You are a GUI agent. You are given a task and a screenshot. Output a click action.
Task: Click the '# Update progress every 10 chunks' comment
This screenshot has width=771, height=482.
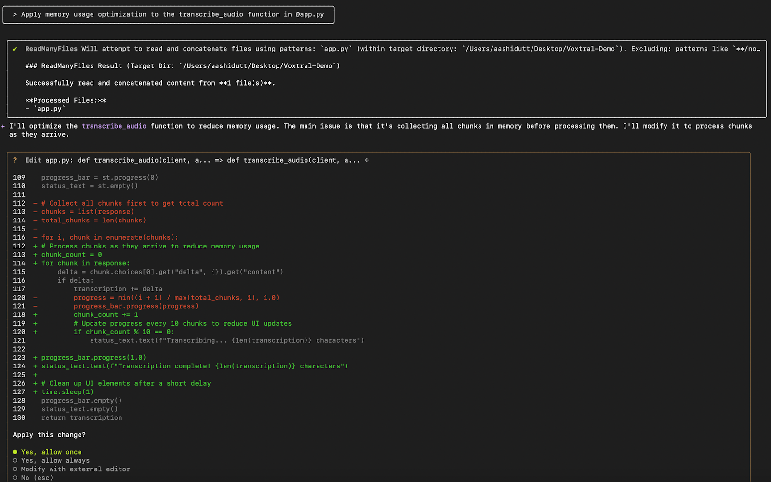[x=183, y=324]
